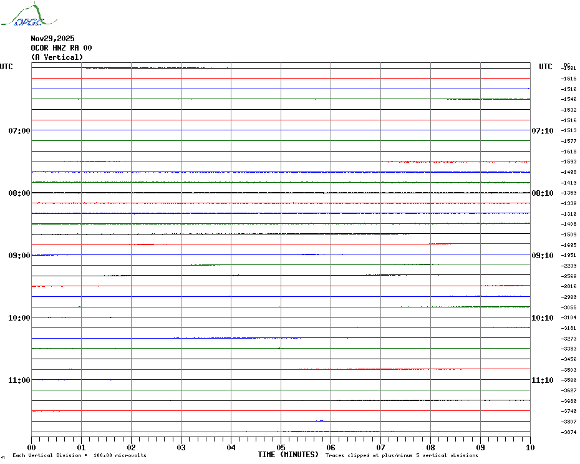The width and height of the screenshot is (580, 464).
Task: Click the -1951 DC offset value
Action: [569, 256]
